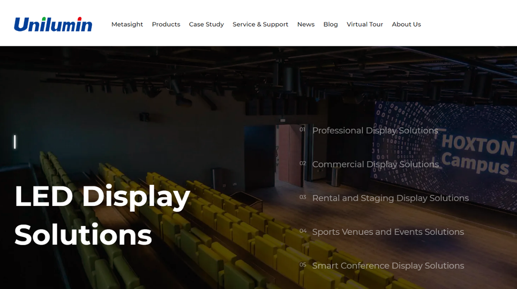Open Smart Conference Display Solutions
Viewport: 517px width, 289px height.
(387, 266)
